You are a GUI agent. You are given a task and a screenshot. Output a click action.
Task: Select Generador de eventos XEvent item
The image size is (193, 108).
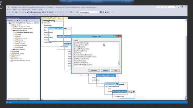coord(21,61)
